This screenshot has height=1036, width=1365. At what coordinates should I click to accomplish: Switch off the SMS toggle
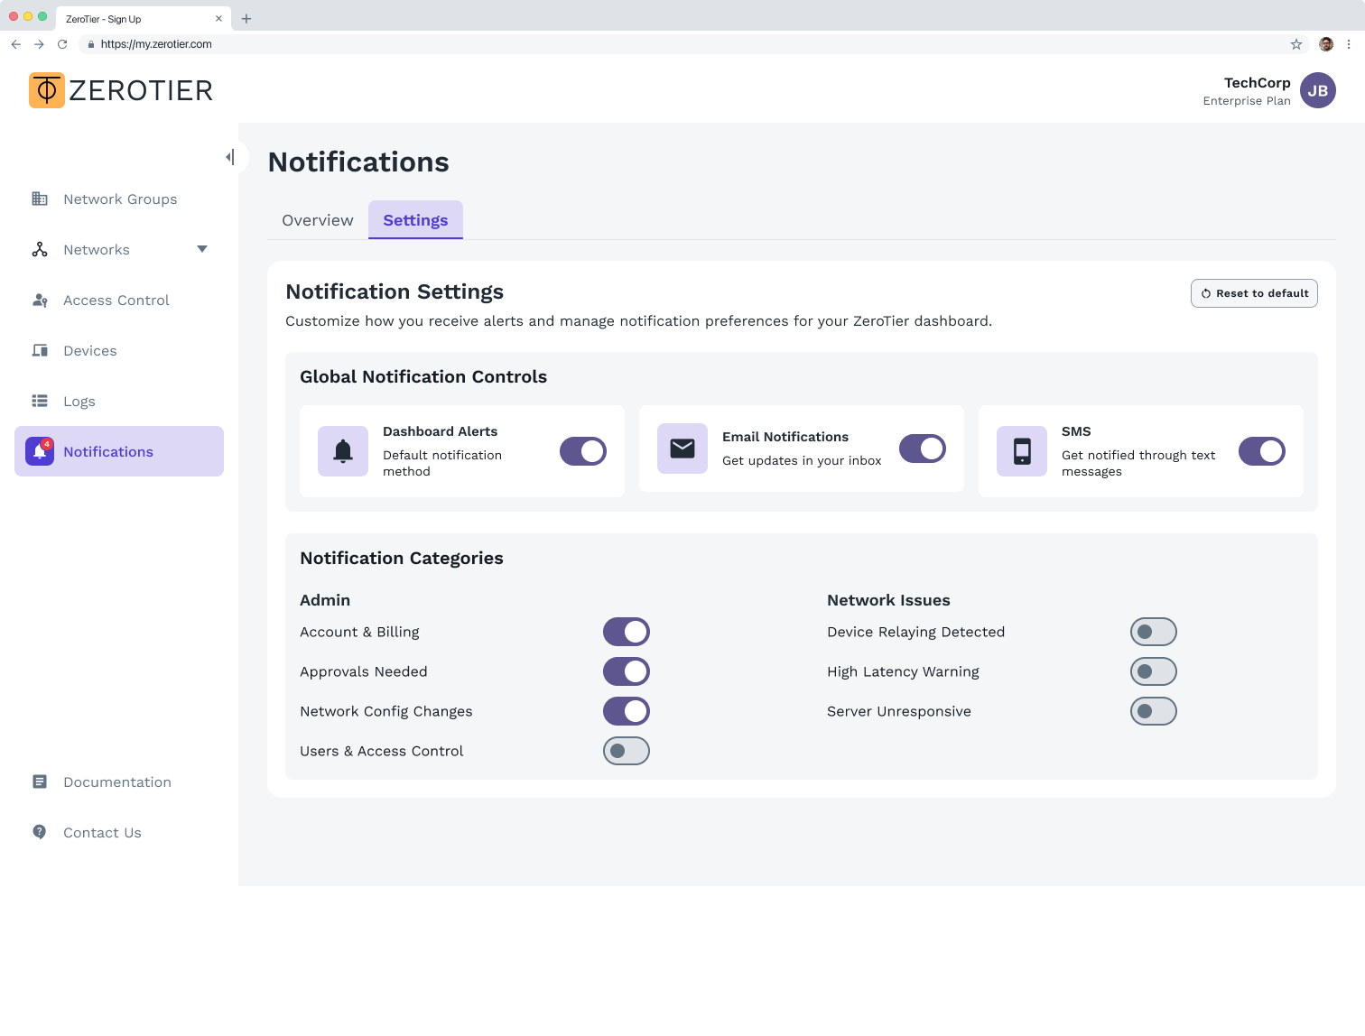coord(1262,451)
